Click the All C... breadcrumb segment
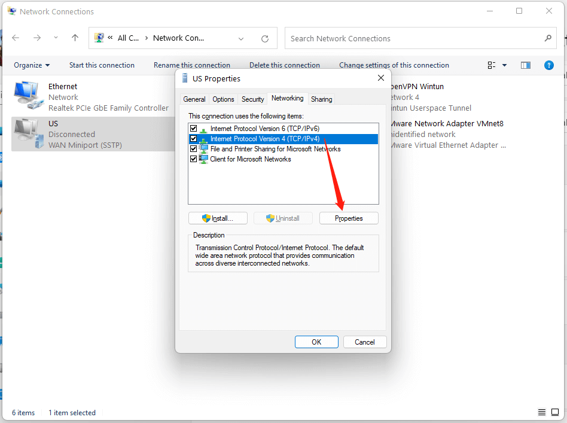The image size is (567, 423). (129, 38)
